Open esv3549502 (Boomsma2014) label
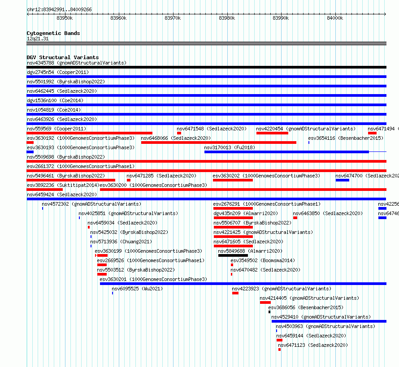Screen dimensions: 399x367 pyautogui.click(x=263, y=260)
